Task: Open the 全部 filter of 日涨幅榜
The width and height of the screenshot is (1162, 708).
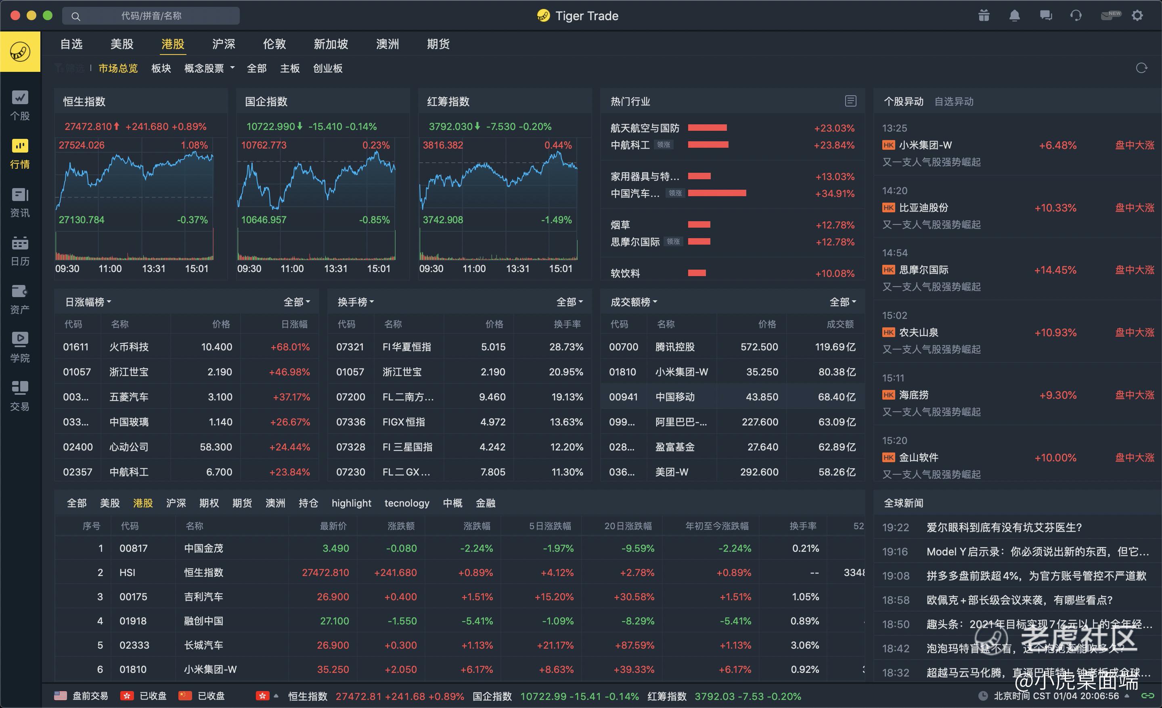Action: (297, 302)
